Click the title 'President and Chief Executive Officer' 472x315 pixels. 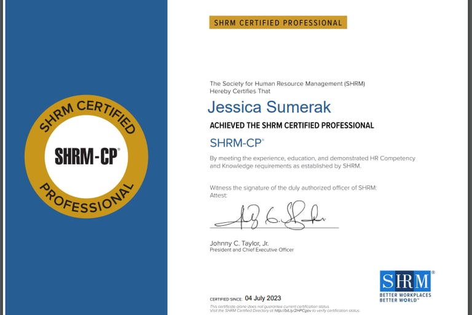coord(251,250)
